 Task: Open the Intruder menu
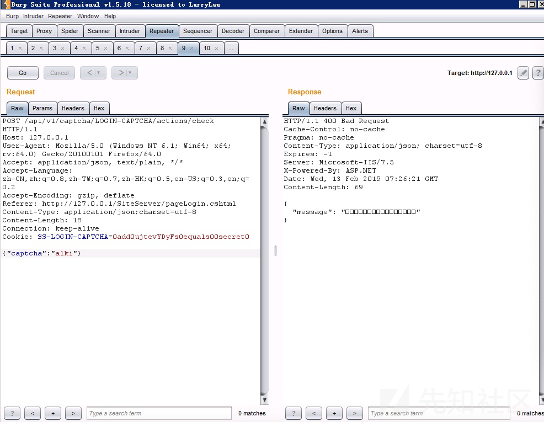tap(33, 17)
